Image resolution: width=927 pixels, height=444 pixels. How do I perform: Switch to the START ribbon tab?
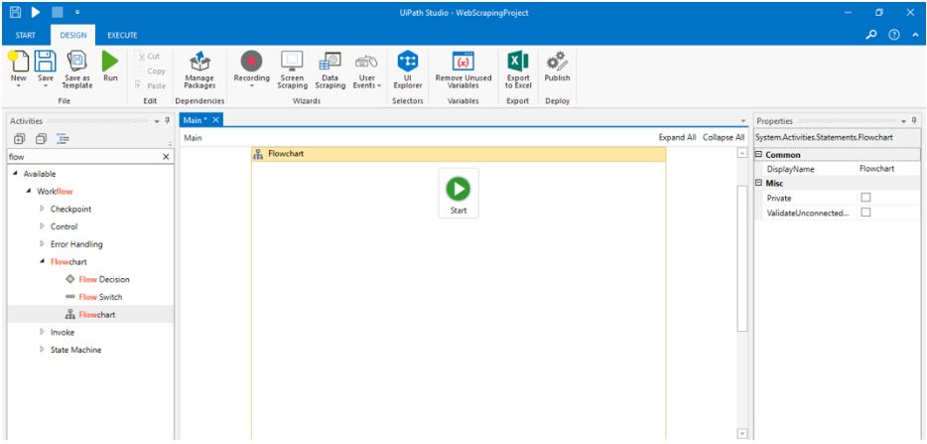[x=26, y=36]
